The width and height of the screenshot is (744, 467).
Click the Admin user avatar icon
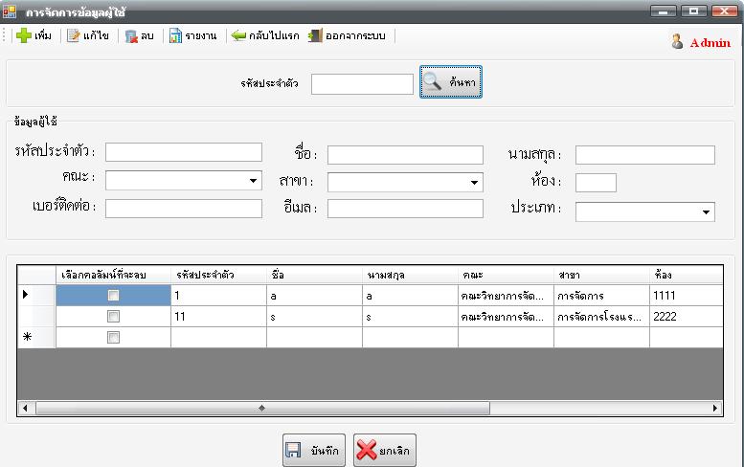(x=677, y=42)
